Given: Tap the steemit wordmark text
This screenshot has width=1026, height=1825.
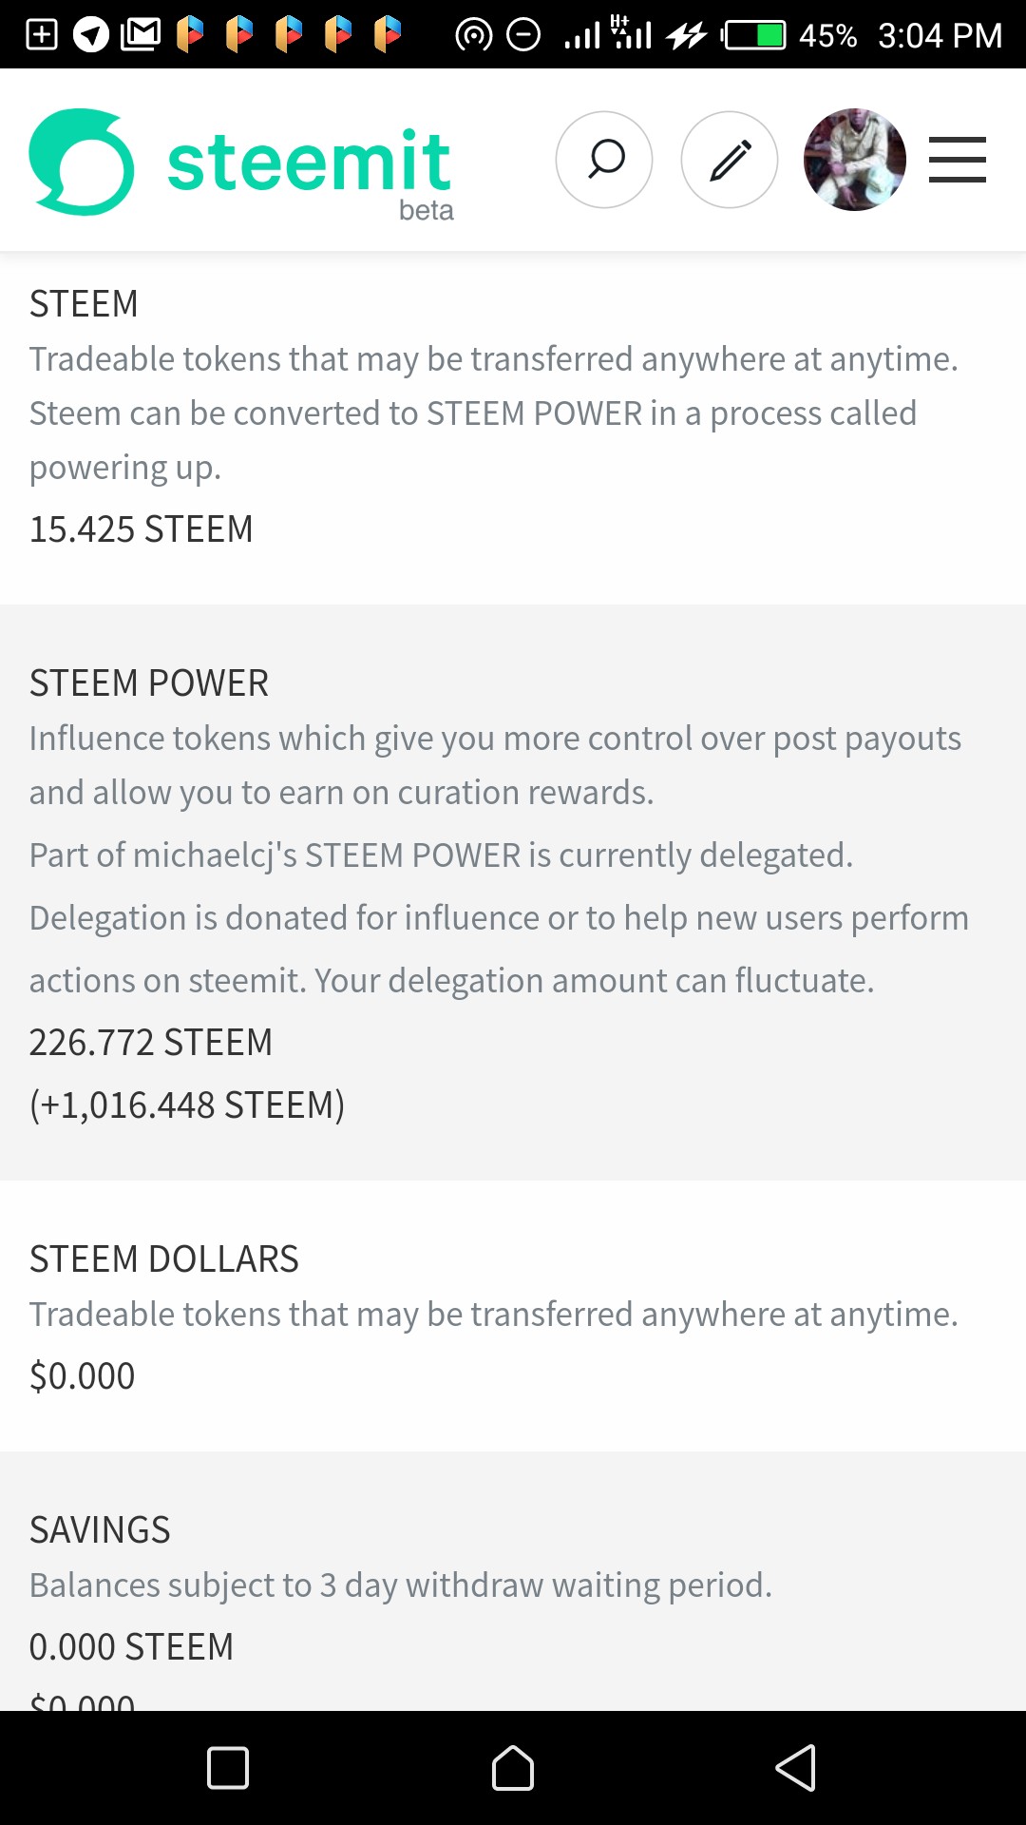Looking at the screenshot, I should [309, 163].
